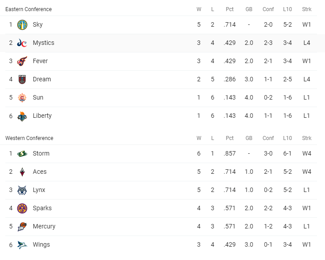The height and width of the screenshot is (260, 325).
Task: Select the Liberty team name
Action: click(42, 116)
